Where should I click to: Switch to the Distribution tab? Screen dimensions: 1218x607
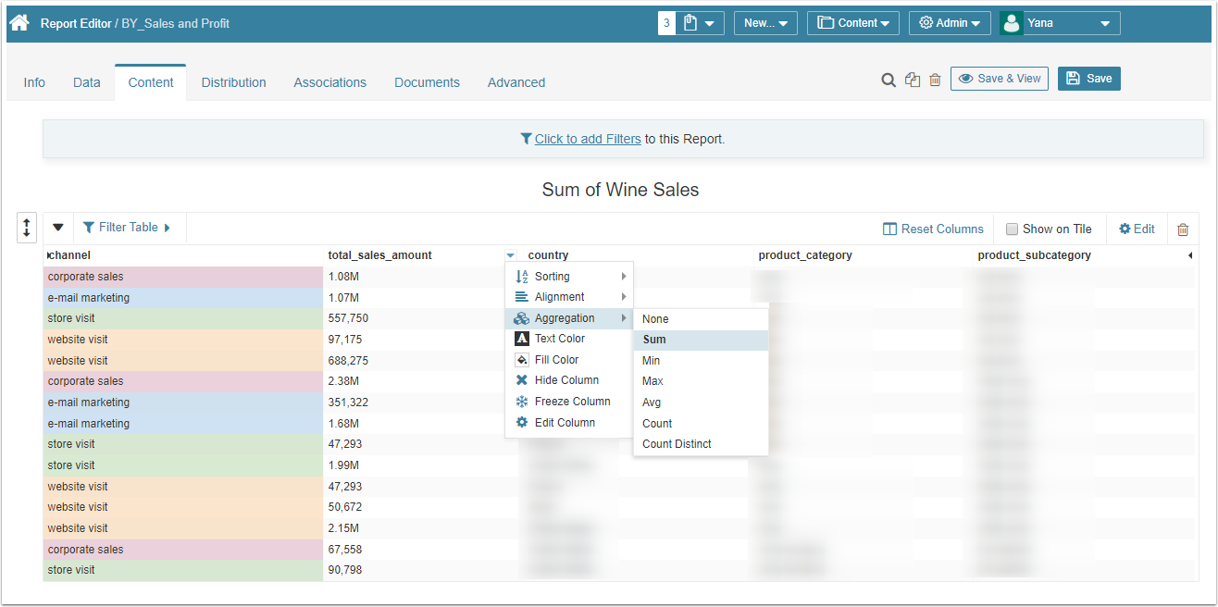233,82
